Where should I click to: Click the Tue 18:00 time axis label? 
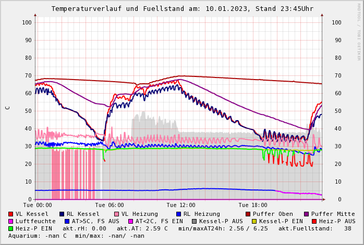pos(252,205)
